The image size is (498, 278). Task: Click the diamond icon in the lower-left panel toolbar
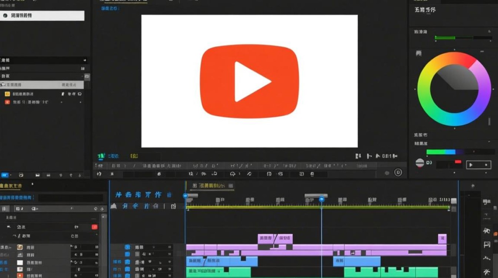pos(96,209)
